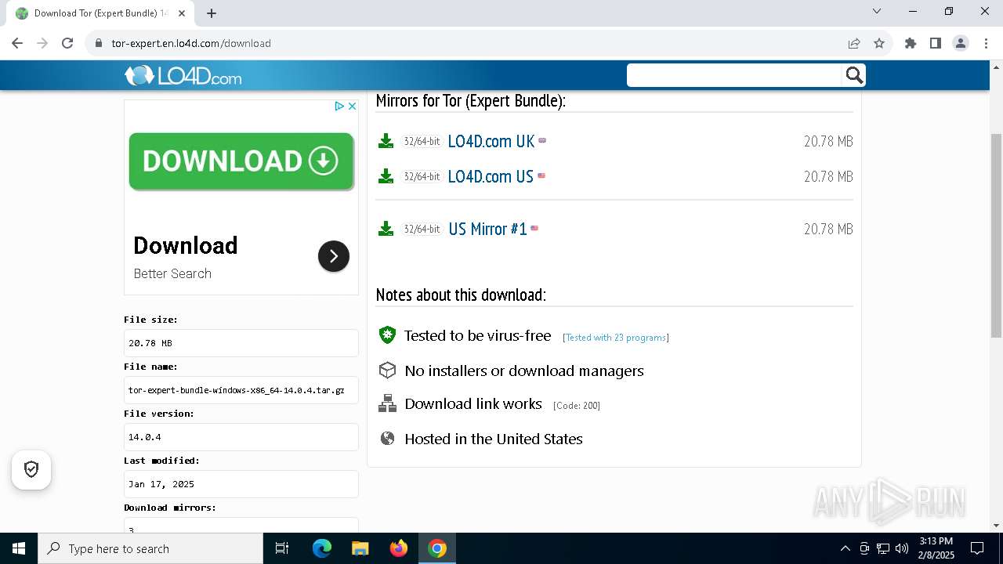This screenshot has height=564, width=1003.
Task: Open Chrome profile avatar
Action: pyautogui.click(x=961, y=43)
